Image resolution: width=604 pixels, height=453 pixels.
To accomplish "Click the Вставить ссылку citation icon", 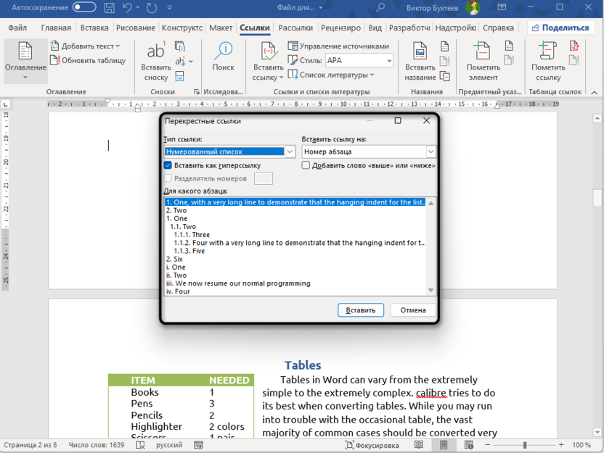I will coord(268,52).
